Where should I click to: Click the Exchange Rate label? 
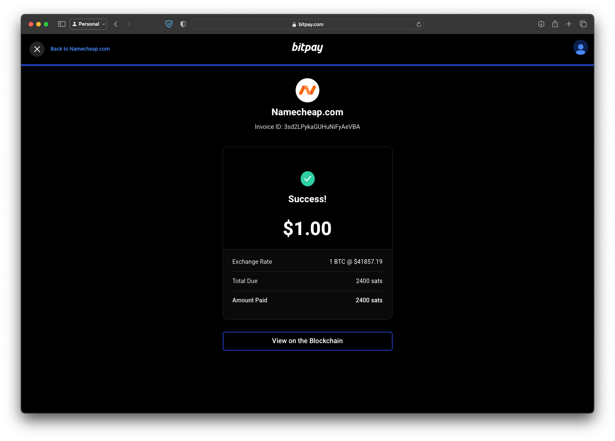[252, 262]
